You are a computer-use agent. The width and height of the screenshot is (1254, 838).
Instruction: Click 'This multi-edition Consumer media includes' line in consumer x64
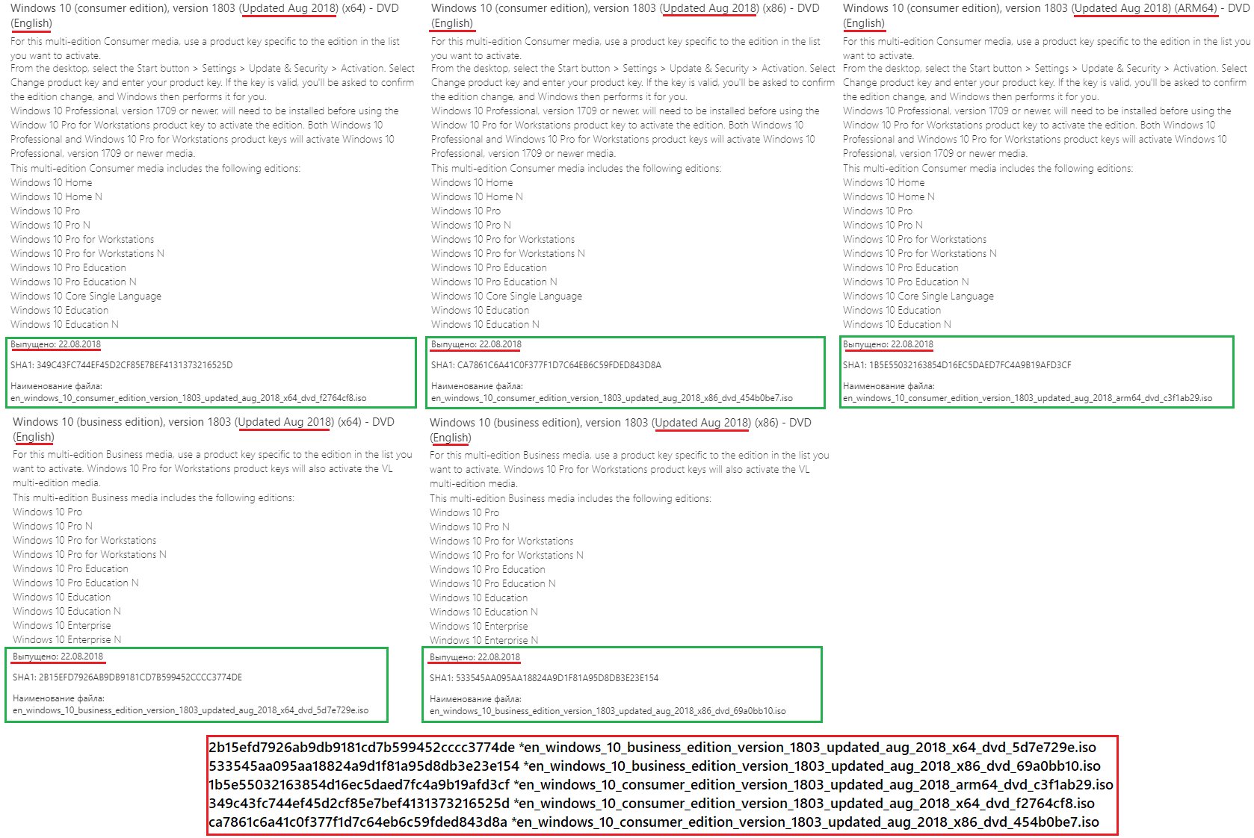155,168
